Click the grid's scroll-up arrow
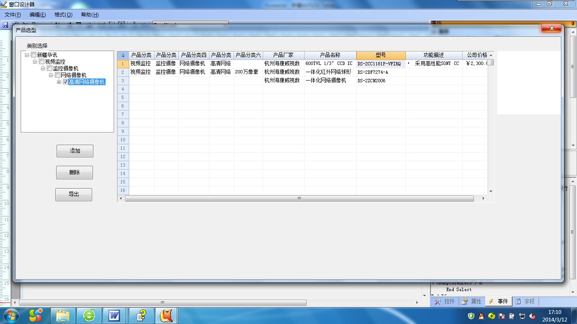Viewport: 577px width, 324px height. click(x=491, y=55)
